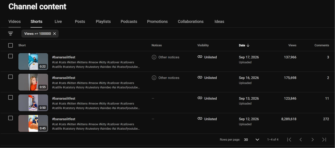Click the Sep 13, 2026 date
Screen dimensions: 335x148
click(249, 98)
